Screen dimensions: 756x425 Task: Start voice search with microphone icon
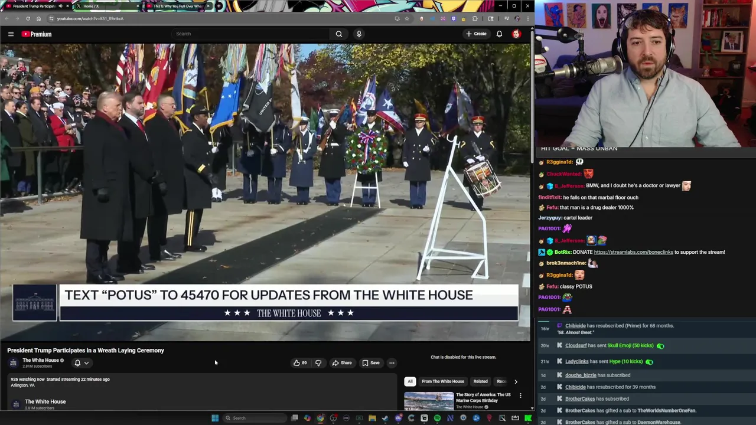tap(359, 34)
